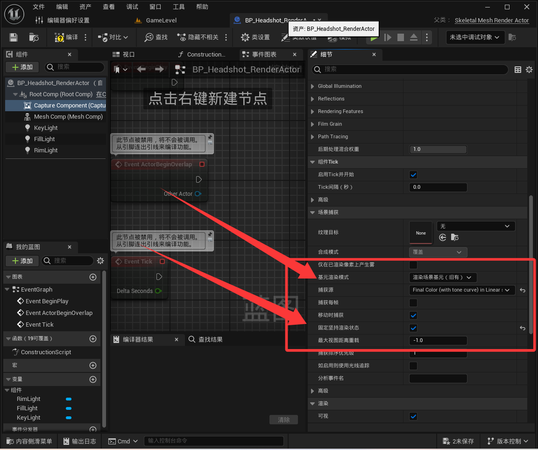The height and width of the screenshot is (450, 538).
Task: Start play with the green play button
Action: [x=373, y=38]
